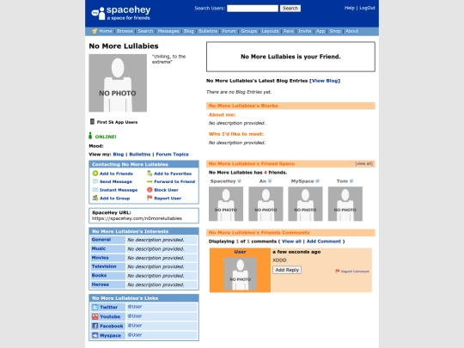Click the Send Message link
The height and width of the screenshot is (348, 464).
(x=116, y=181)
